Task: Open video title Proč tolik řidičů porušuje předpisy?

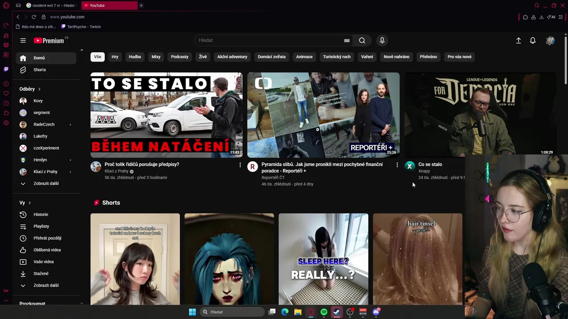Action: click(x=142, y=164)
